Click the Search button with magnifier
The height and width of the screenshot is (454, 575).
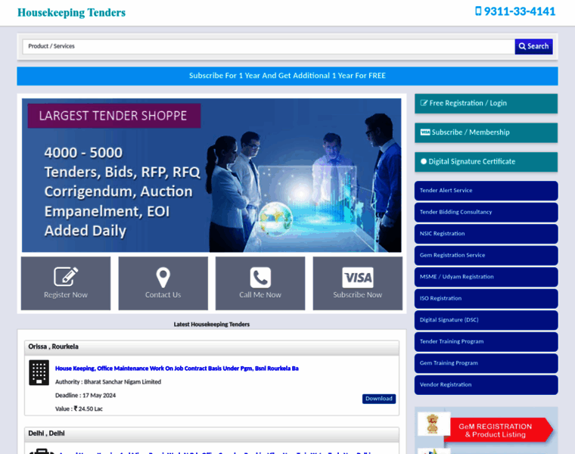point(533,47)
